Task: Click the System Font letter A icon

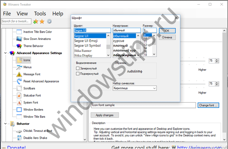Action: pyautogui.click(x=19, y=103)
